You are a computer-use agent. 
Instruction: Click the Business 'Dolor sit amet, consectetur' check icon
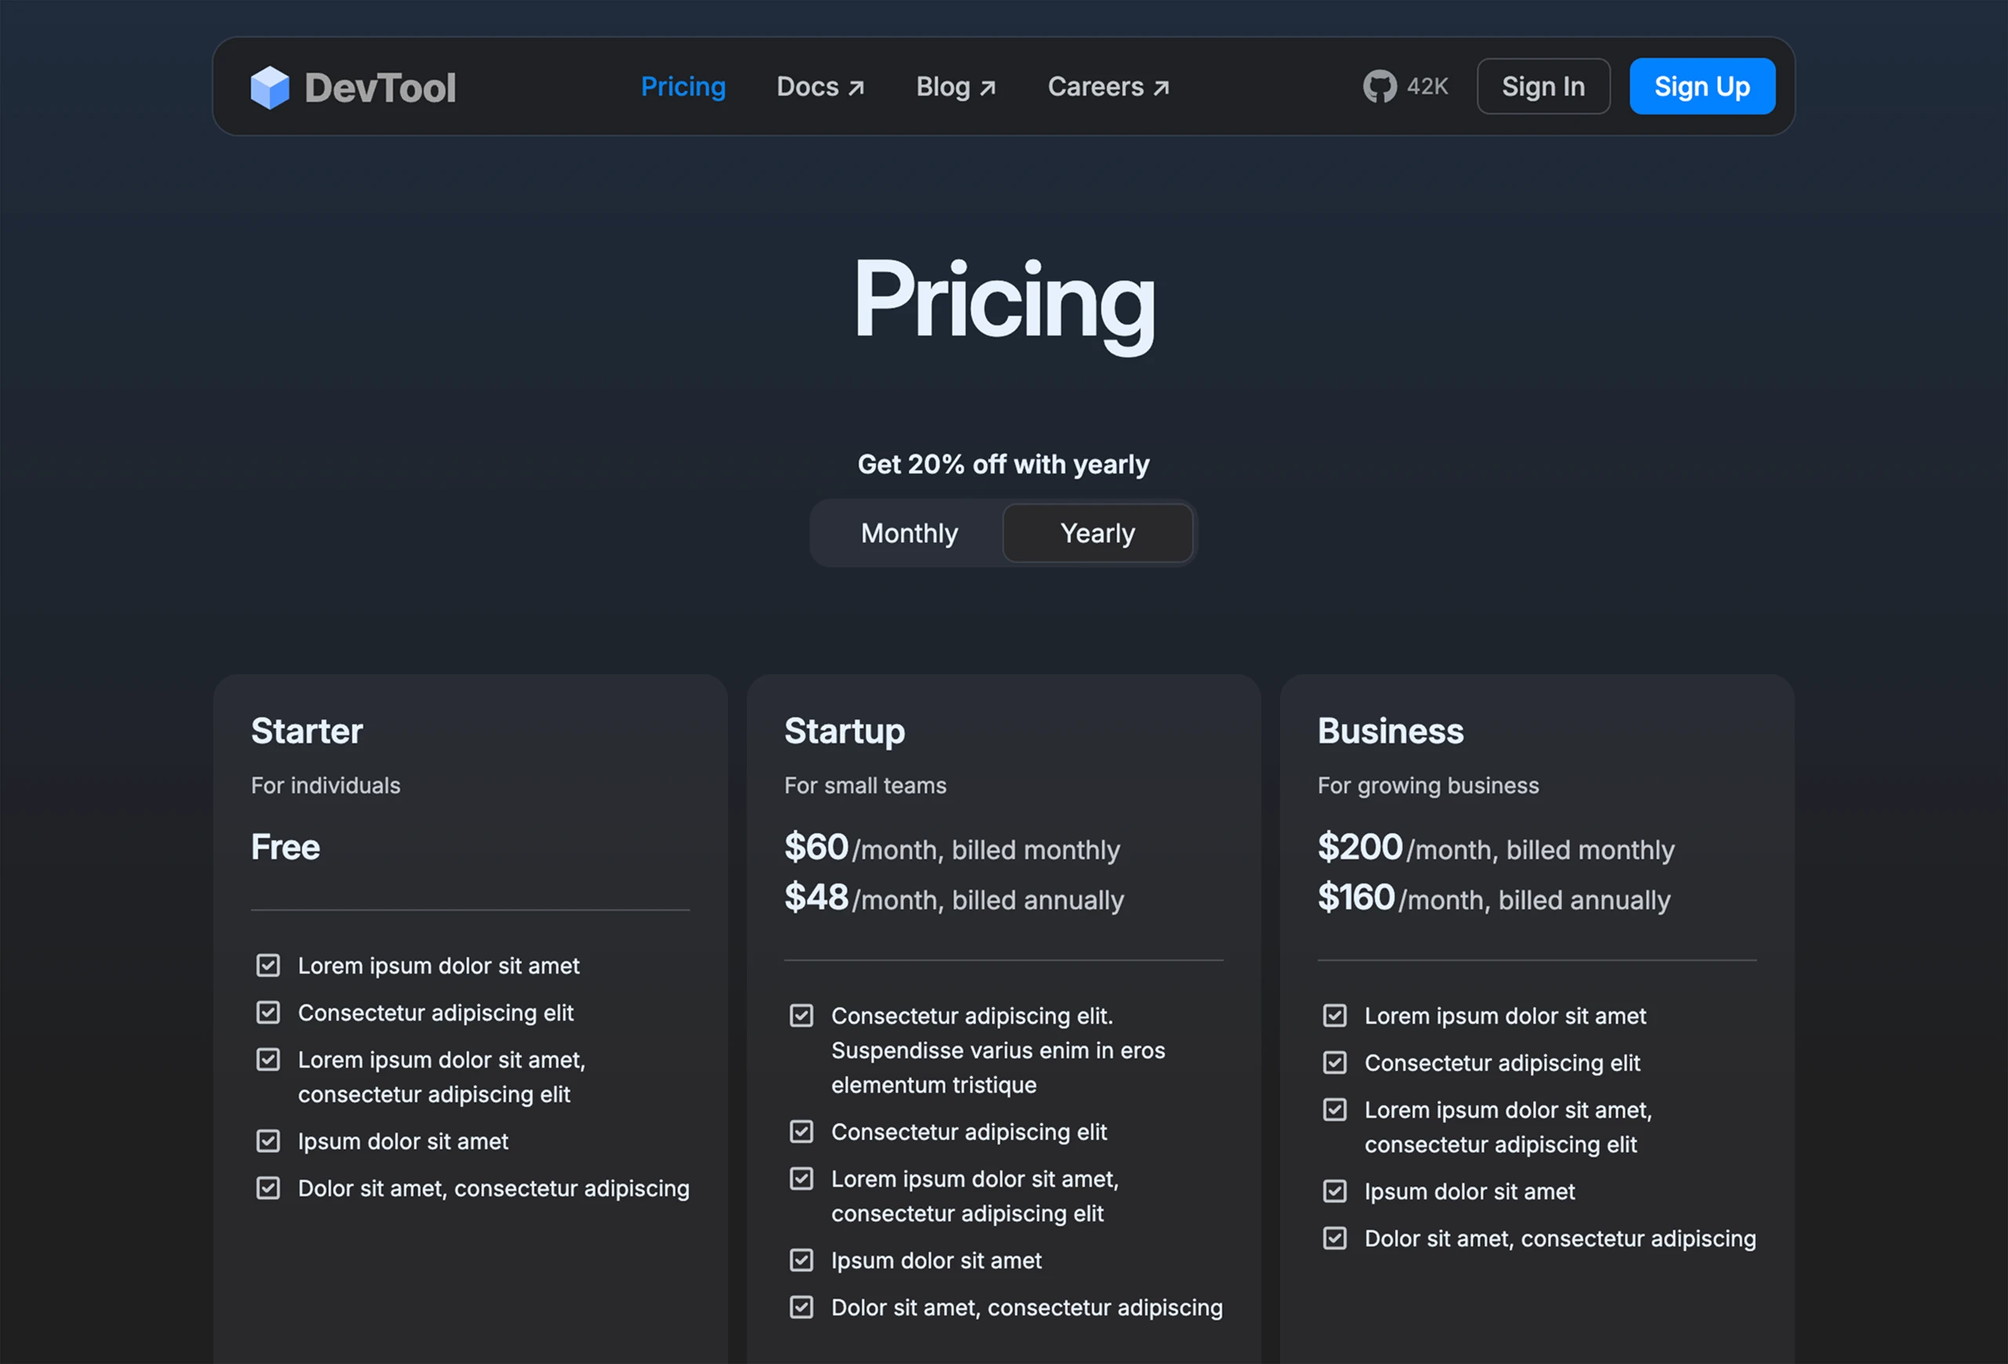(1334, 1238)
